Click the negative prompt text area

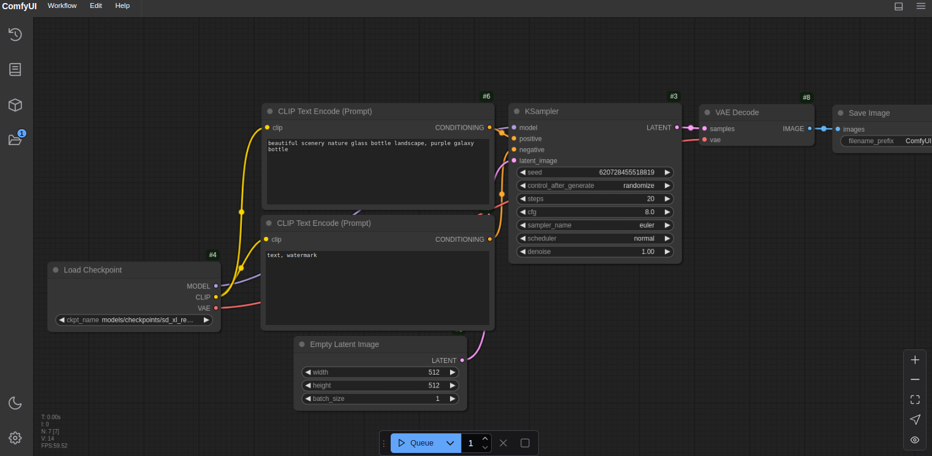[377, 288]
